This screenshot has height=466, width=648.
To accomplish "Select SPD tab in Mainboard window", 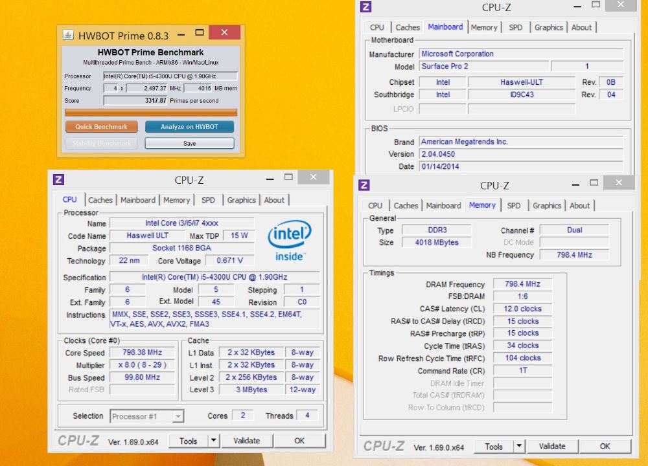I will (516, 28).
